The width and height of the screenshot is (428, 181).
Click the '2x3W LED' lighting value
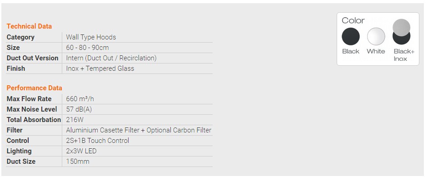[81, 151]
